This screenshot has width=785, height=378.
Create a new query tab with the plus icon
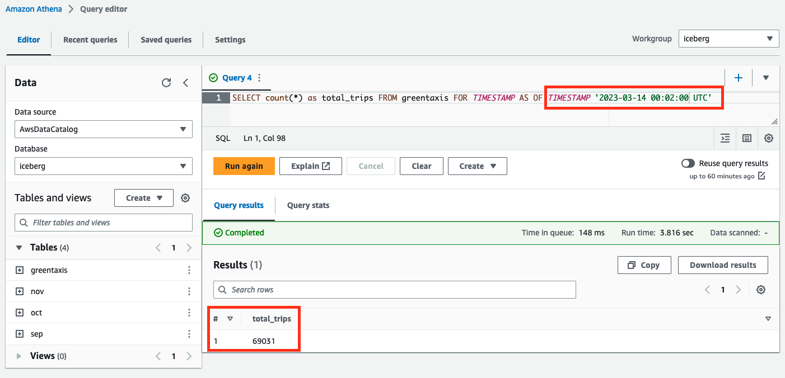click(x=739, y=78)
